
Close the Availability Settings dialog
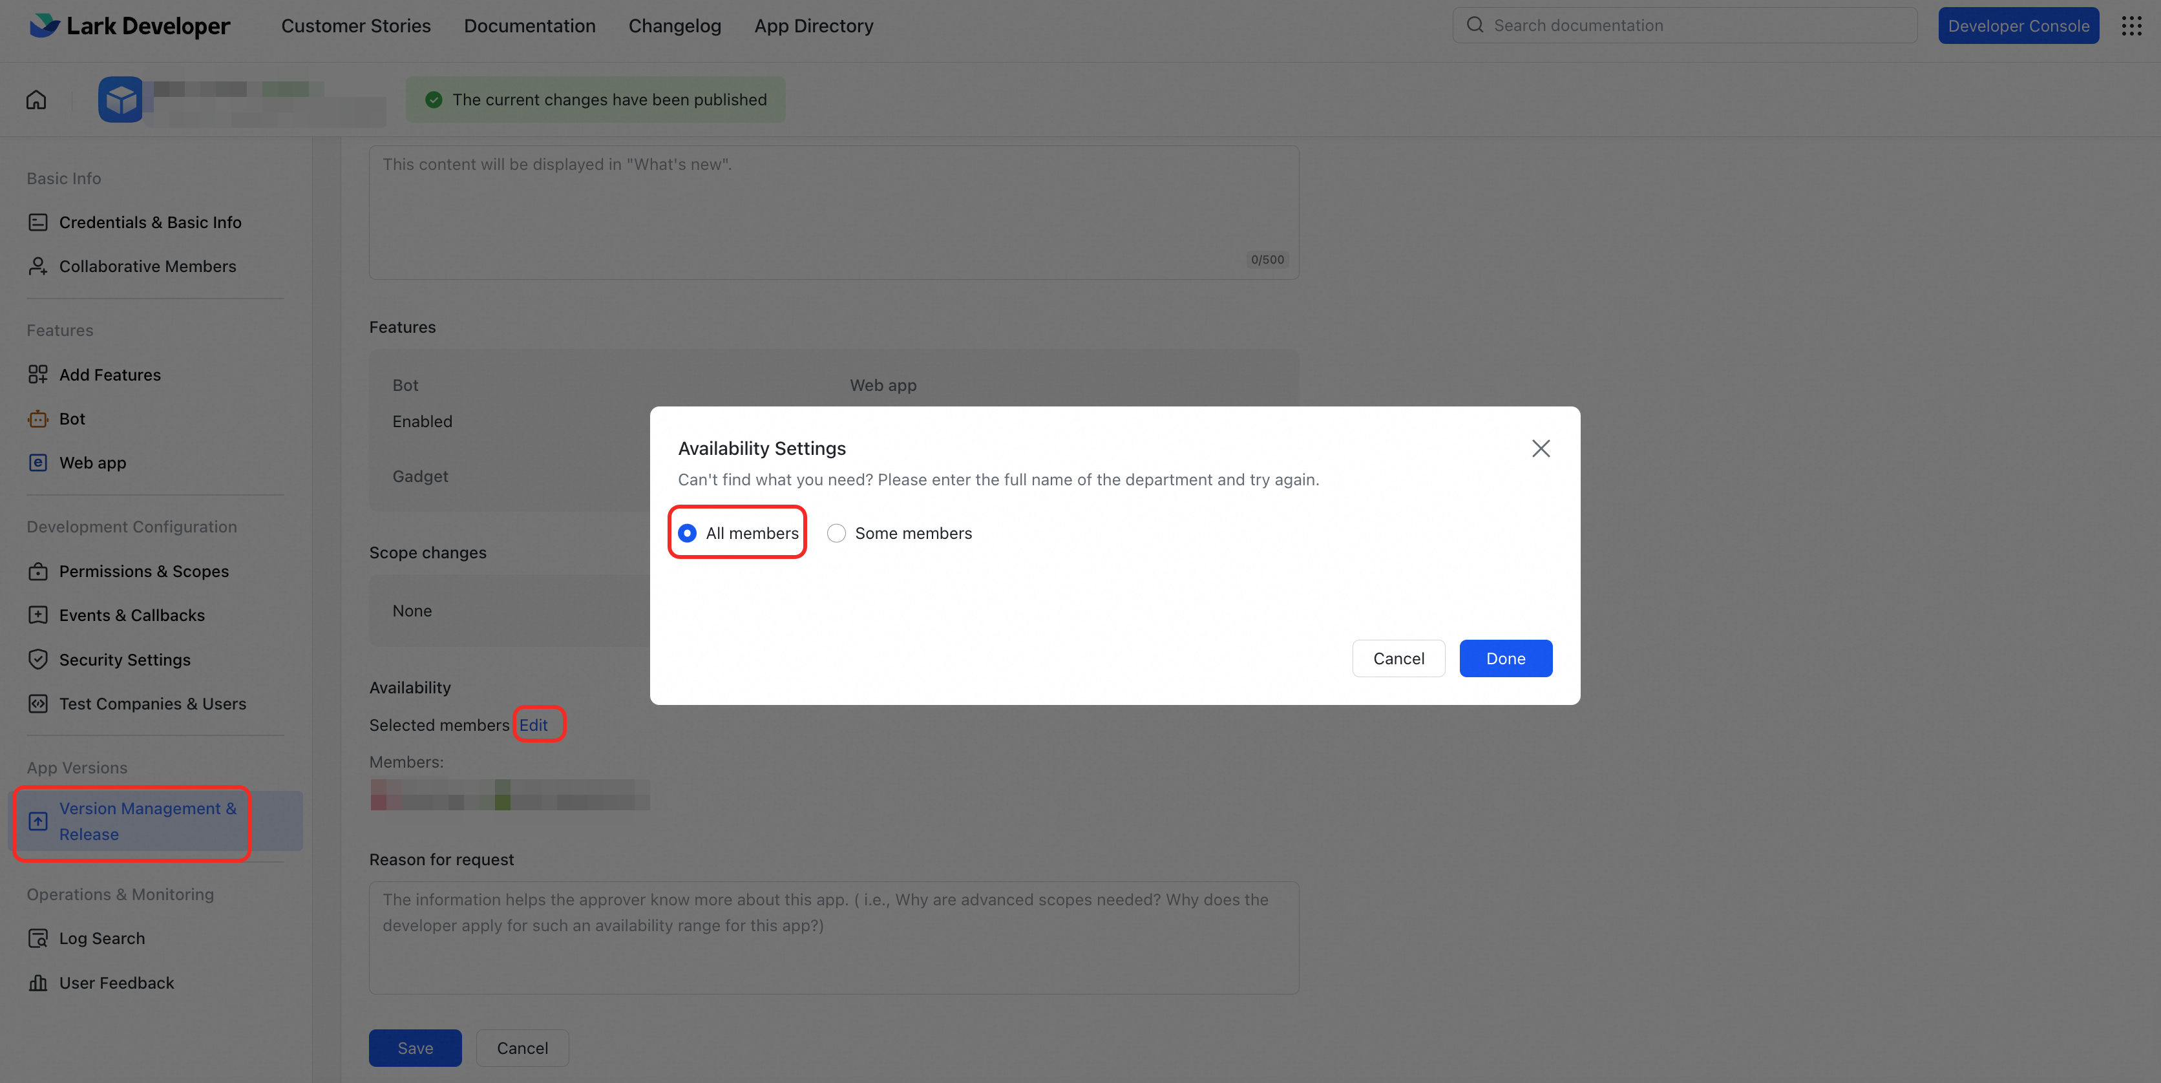coord(1540,449)
